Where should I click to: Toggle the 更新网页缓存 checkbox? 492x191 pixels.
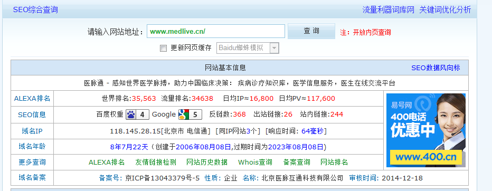[163, 49]
